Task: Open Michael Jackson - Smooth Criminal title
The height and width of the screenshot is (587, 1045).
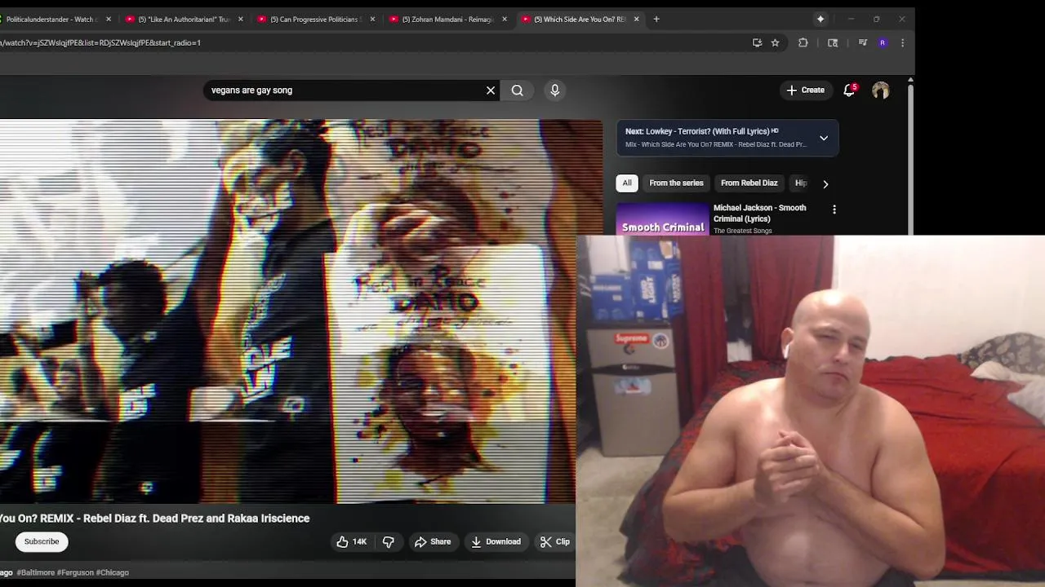Action: (x=760, y=214)
